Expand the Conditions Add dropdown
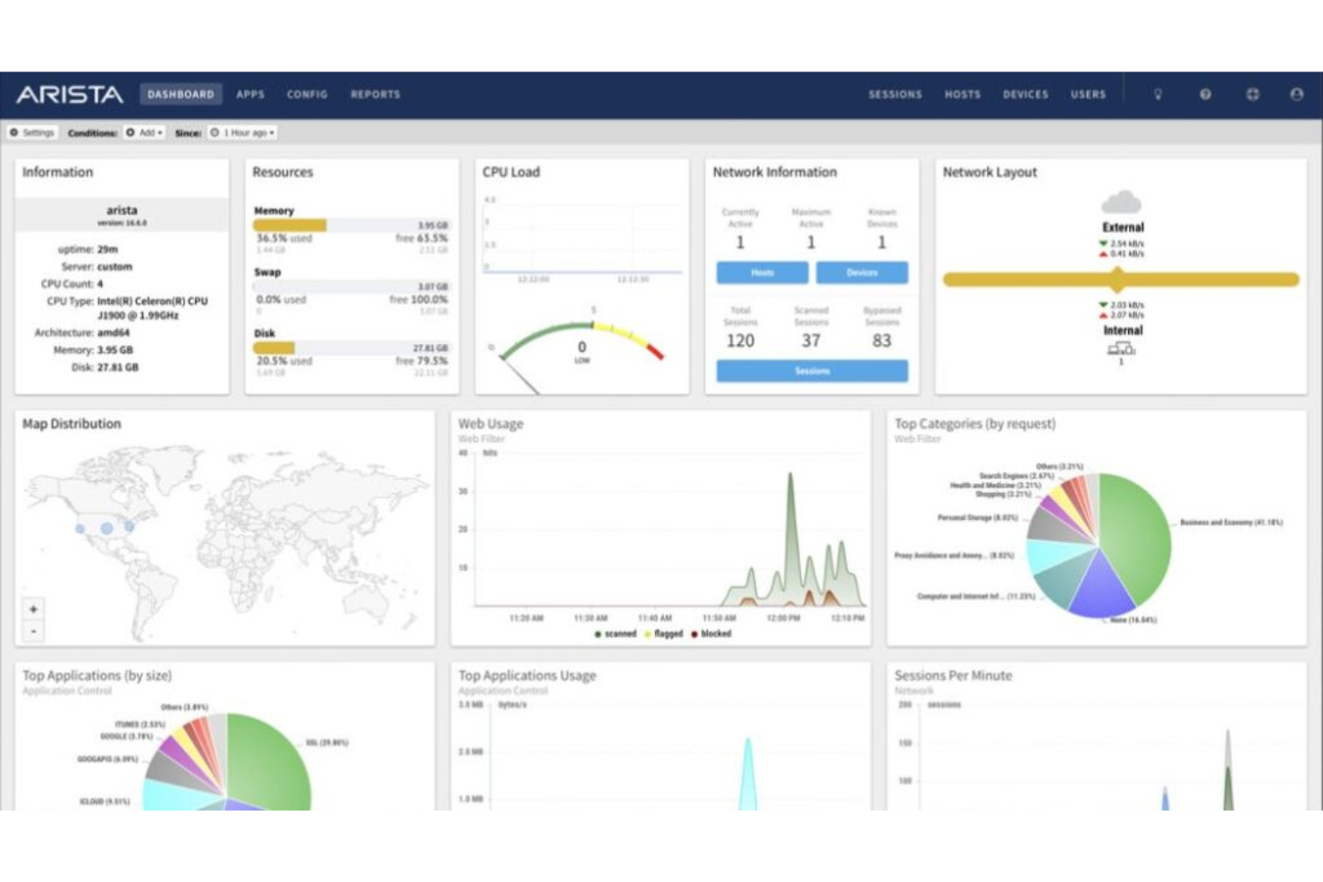The width and height of the screenshot is (1323, 882). click(x=144, y=132)
